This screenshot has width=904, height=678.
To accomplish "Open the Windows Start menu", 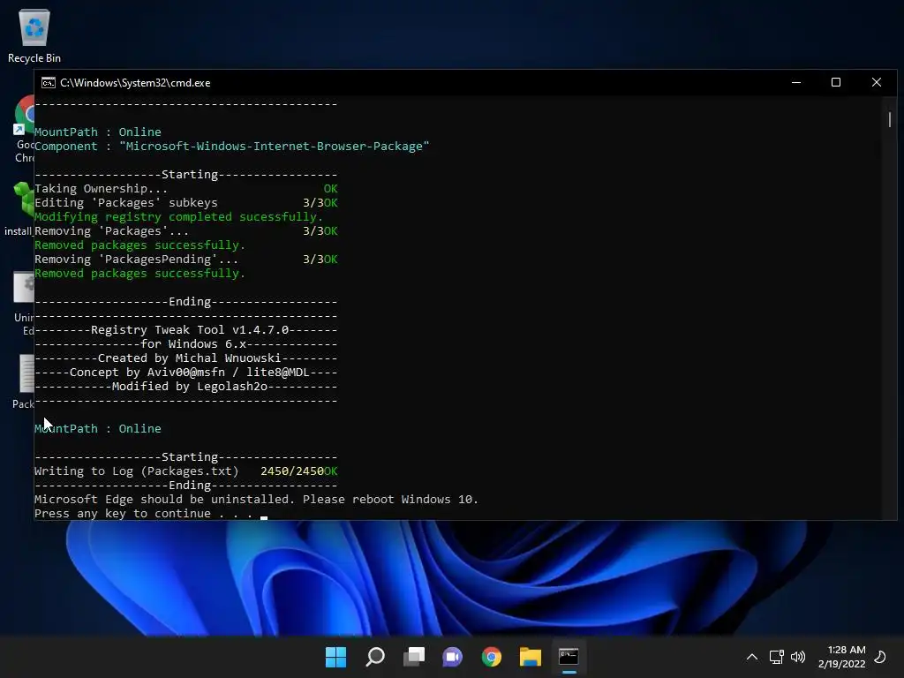I will pos(335,657).
